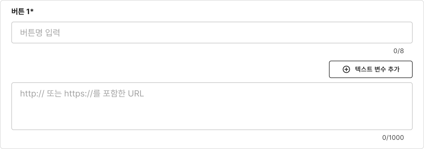Focus the http:// 또는 https:// URL textarea
Image resolution: width=424 pixels, height=149 pixels.
pos(212,106)
